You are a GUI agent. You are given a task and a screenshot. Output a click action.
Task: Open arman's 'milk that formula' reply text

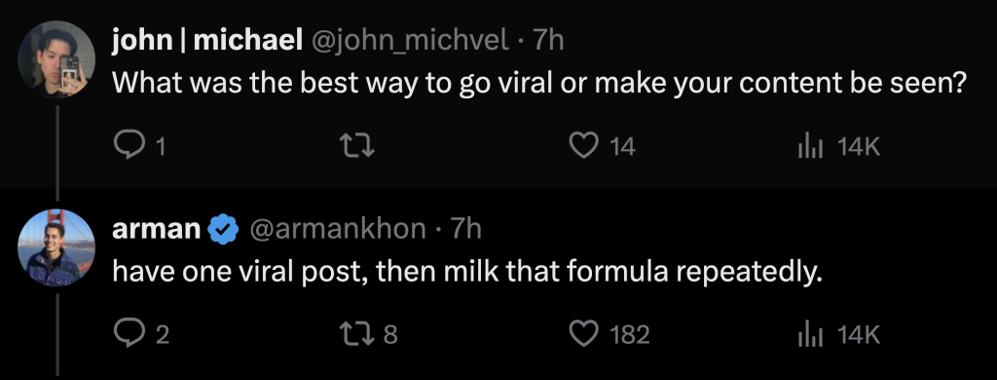point(467,272)
